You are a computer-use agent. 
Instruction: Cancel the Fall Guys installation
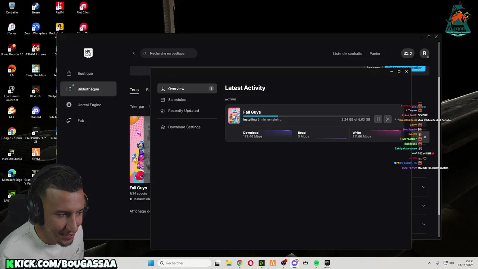(388, 119)
